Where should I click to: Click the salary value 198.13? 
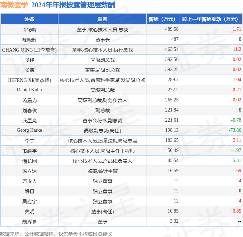coord(172,130)
